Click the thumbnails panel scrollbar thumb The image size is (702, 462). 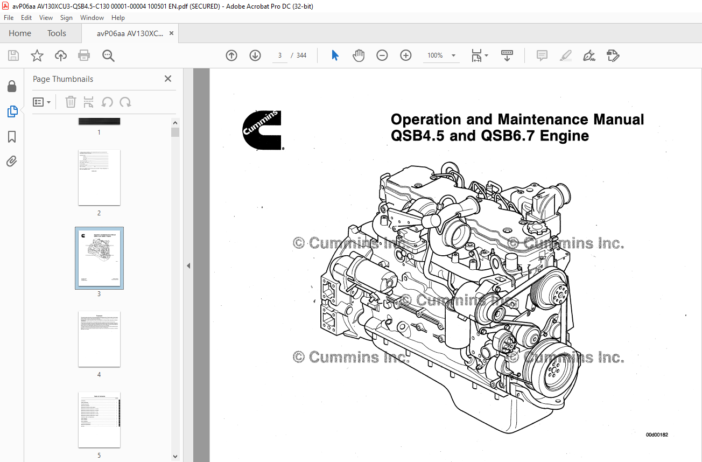click(175, 132)
